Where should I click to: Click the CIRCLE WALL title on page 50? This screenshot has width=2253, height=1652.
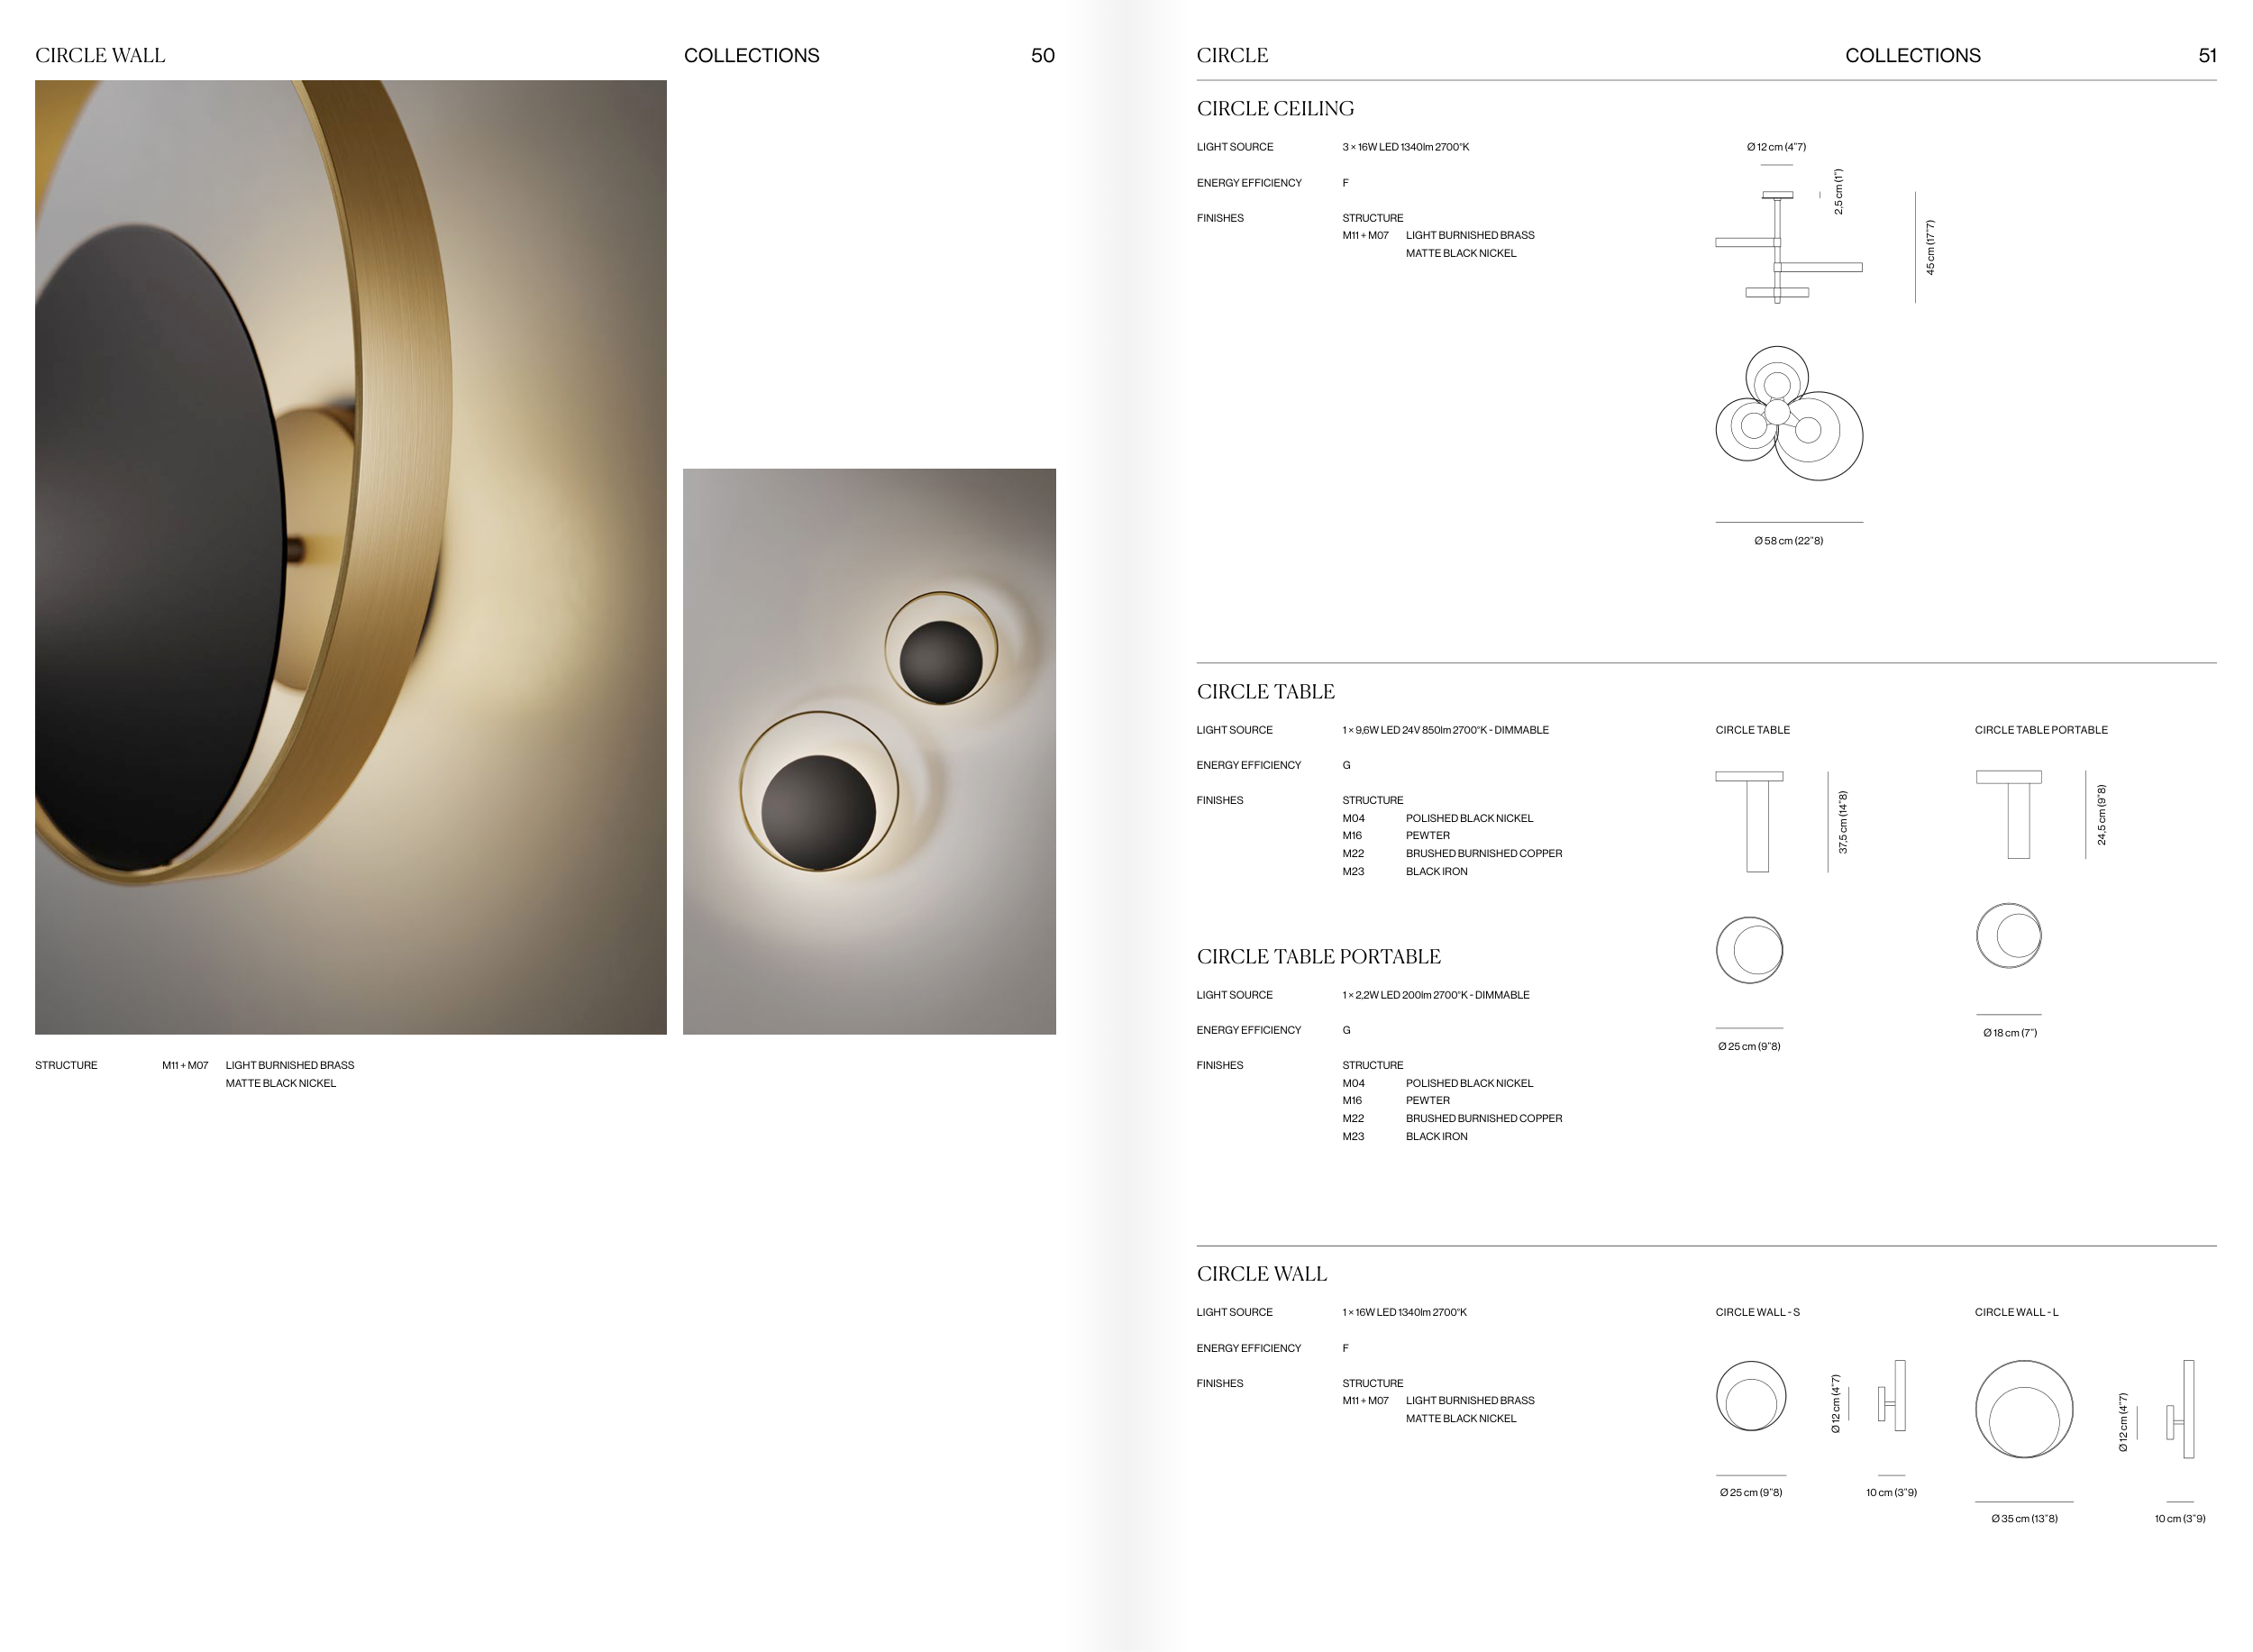pos(100,56)
